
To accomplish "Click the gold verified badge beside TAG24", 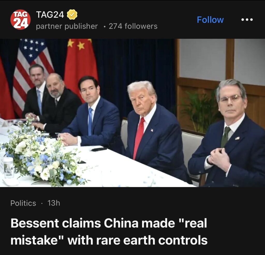I will [x=72, y=14].
